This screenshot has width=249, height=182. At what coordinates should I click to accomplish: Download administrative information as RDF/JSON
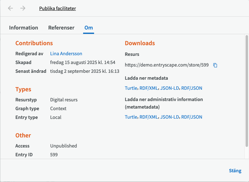click(x=192, y=117)
